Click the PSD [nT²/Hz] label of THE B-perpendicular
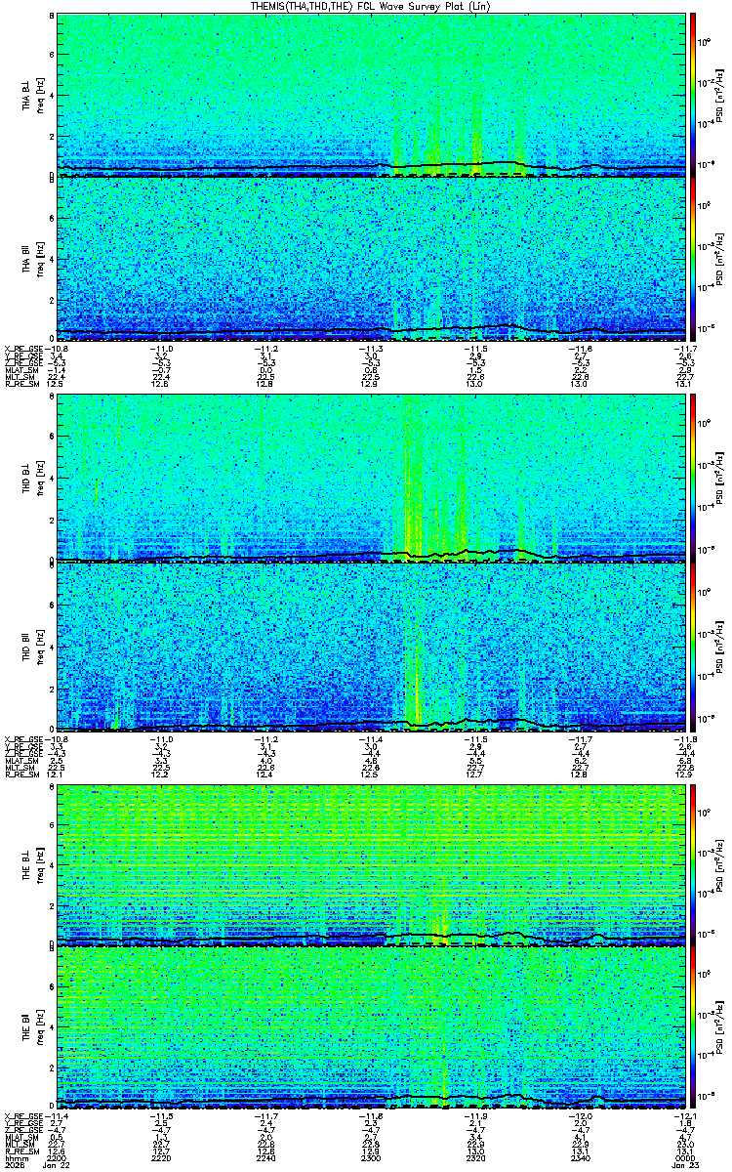The image size is (732, 1172). coord(719,864)
